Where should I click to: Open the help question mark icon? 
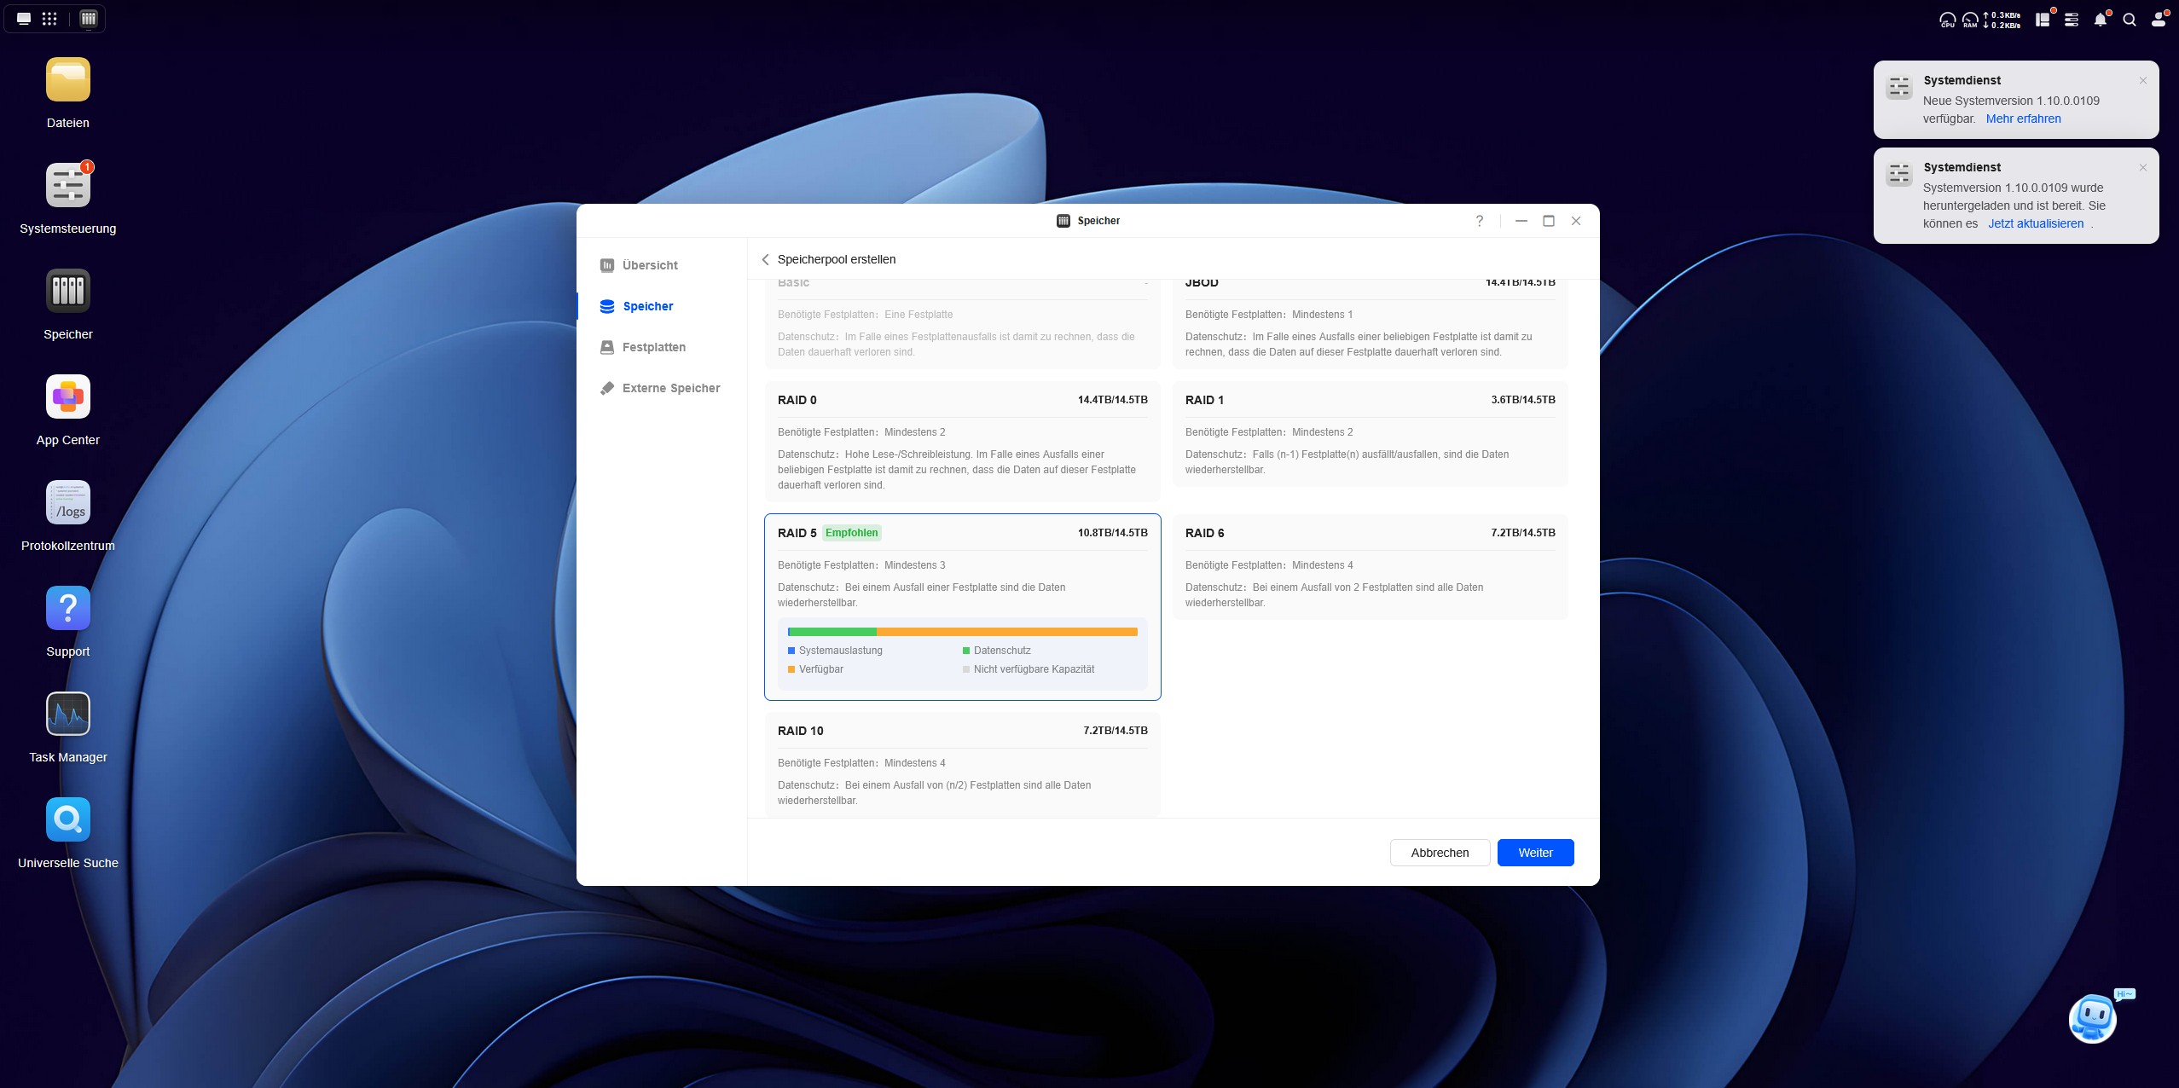pyautogui.click(x=1479, y=221)
